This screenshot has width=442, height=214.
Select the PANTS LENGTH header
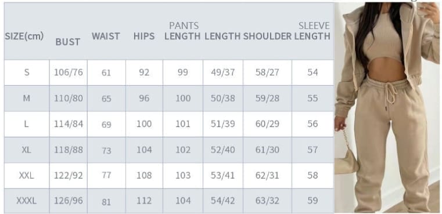point(182,31)
